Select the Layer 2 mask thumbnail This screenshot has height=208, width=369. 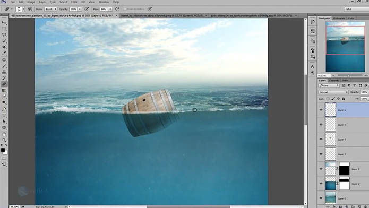coord(344,183)
